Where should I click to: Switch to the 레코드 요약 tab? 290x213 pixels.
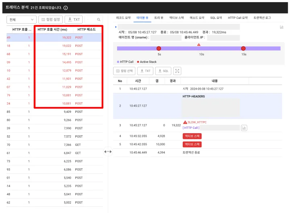click(123, 18)
